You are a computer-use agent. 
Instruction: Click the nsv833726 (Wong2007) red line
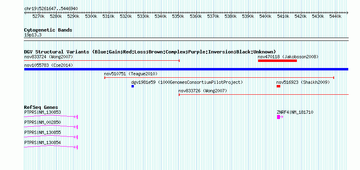click(x=264, y=94)
